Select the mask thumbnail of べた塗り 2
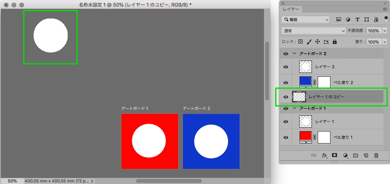The image size is (390, 184). [x=324, y=82]
